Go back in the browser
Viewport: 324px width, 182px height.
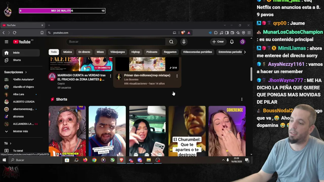coord(4,33)
